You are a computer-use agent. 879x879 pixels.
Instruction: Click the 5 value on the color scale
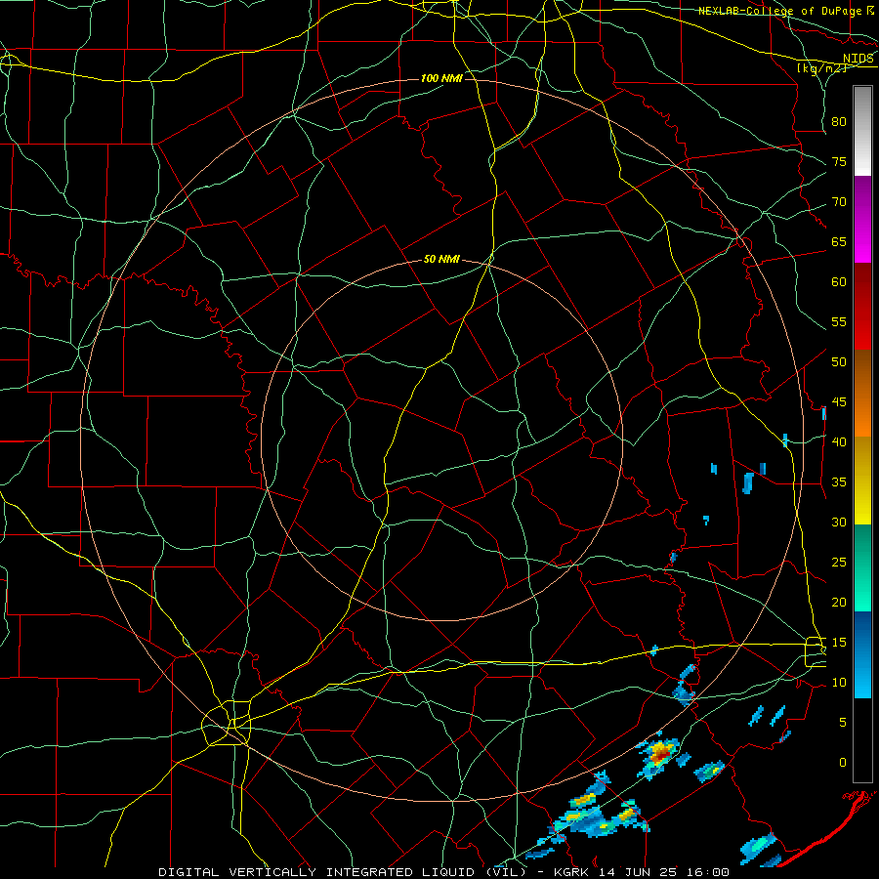(x=843, y=722)
